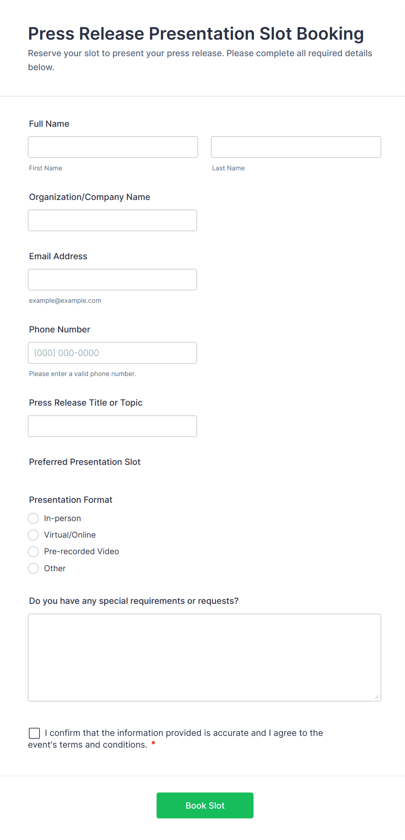The height and width of the screenshot is (840, 405).
Task: Click the text area resize handle
Action: tap(377, 697)
